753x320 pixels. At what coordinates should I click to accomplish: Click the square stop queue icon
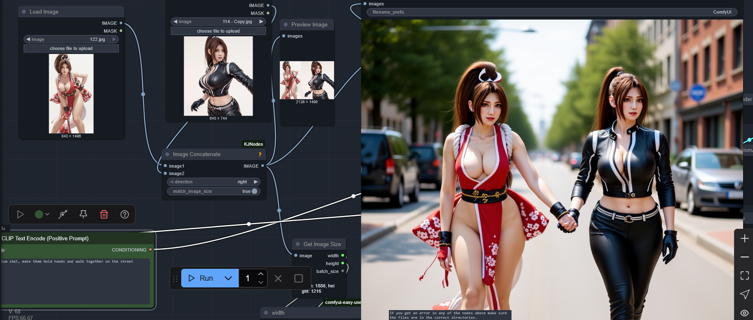tap(298, 278)
